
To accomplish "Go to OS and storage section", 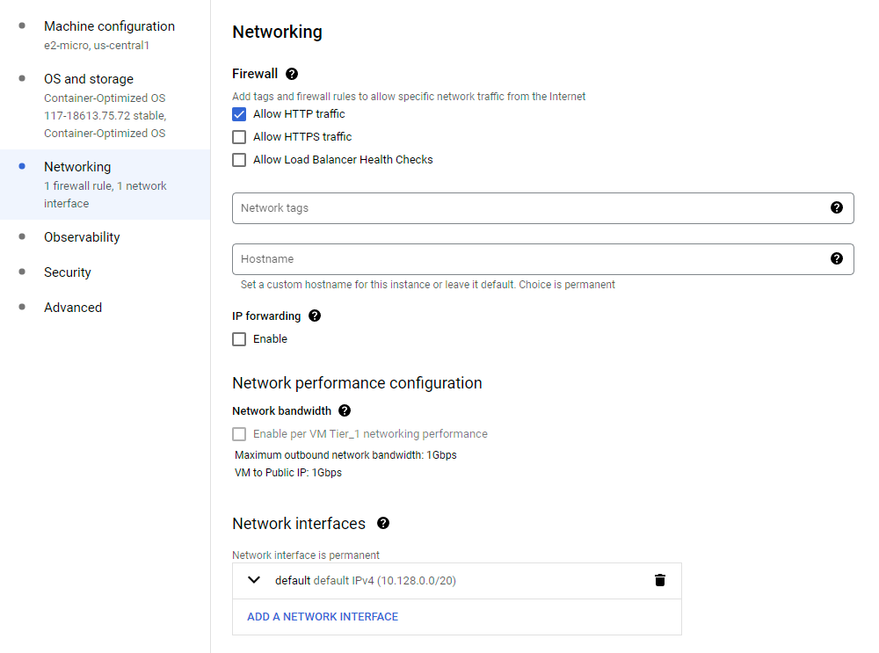I will [x=89, y=79].
